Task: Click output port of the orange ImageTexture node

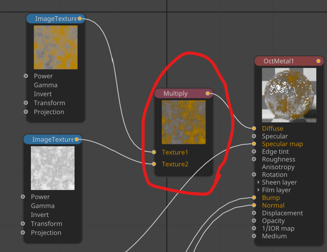Action: pyautogui.click(x=80, y=19)
